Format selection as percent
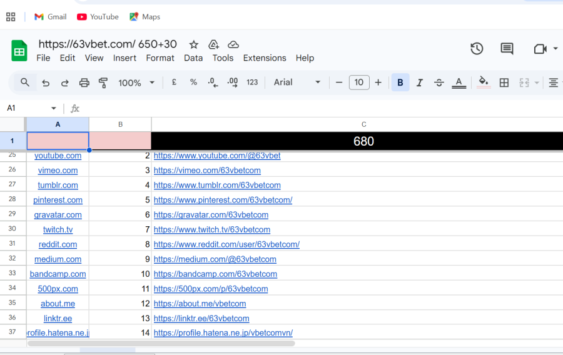 coord(193,82)
